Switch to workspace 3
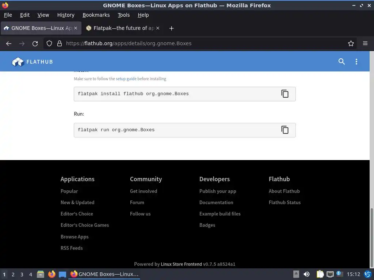Screen dimensions: 374x280 tap(22, 275)
